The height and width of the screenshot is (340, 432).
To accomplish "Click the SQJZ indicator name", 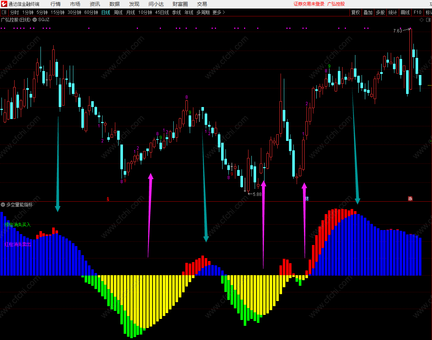I will pos(44,20).
